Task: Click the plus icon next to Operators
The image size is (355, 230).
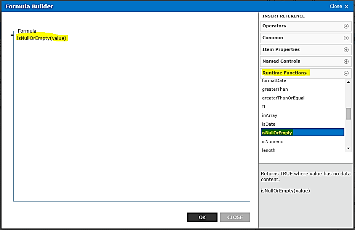Action: (346, 26)
